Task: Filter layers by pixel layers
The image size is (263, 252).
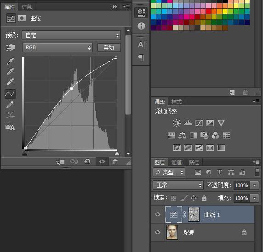Action: click(198, 172)
